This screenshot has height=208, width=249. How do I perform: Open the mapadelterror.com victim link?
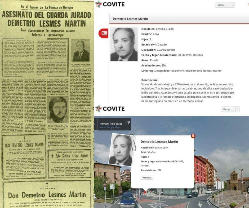pos(185,71)
